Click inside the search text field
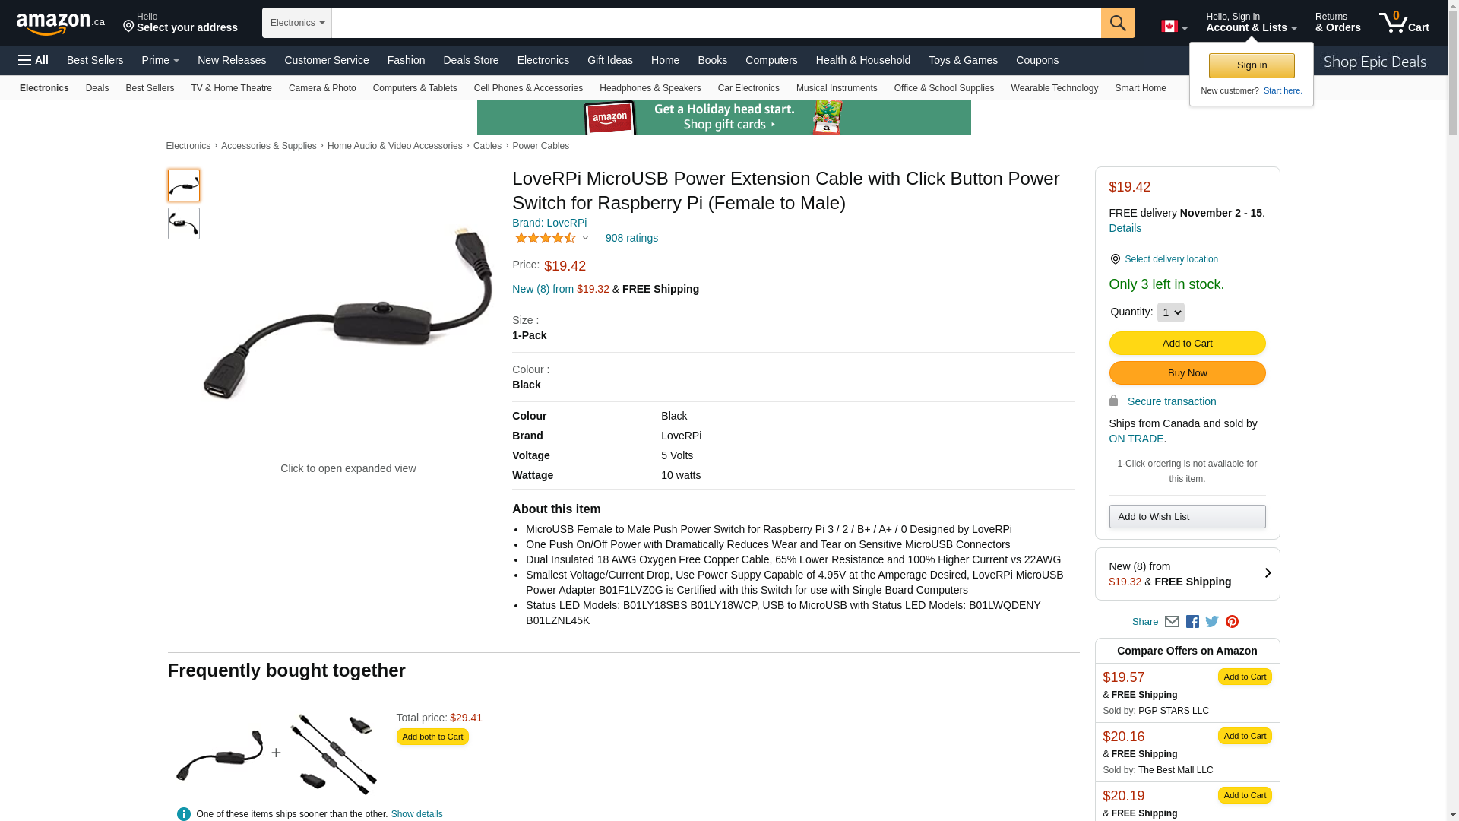 (x=716, y=23)
